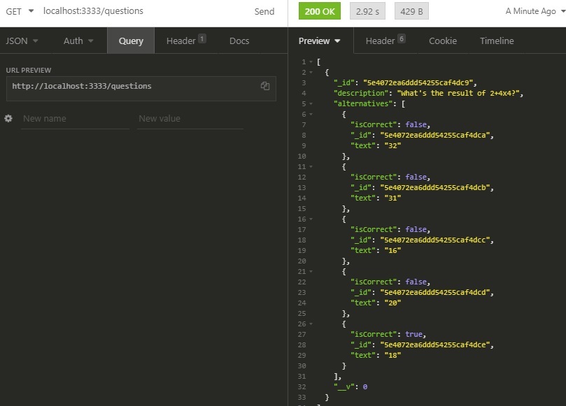Viewport: 566px width, 406px height.
Task: Collapse the alternative object at line 6
Action: point(311,115)
